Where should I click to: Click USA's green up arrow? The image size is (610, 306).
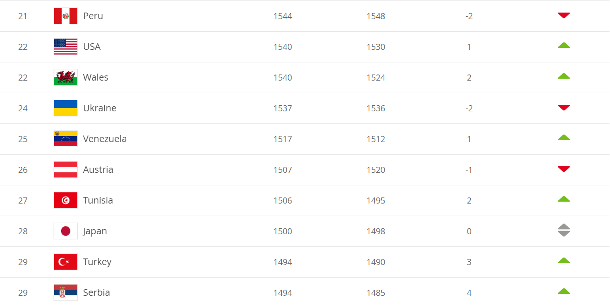pos(564,45)
